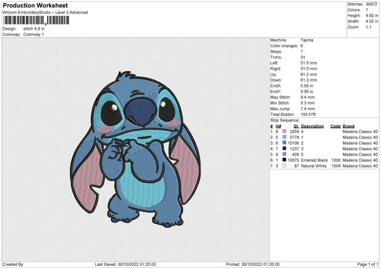Select the purple swatch with 428 stitches
This screenshot has height=269, width=381.
pos(284,154)
